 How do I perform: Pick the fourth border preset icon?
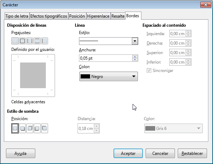click(37, 41)
